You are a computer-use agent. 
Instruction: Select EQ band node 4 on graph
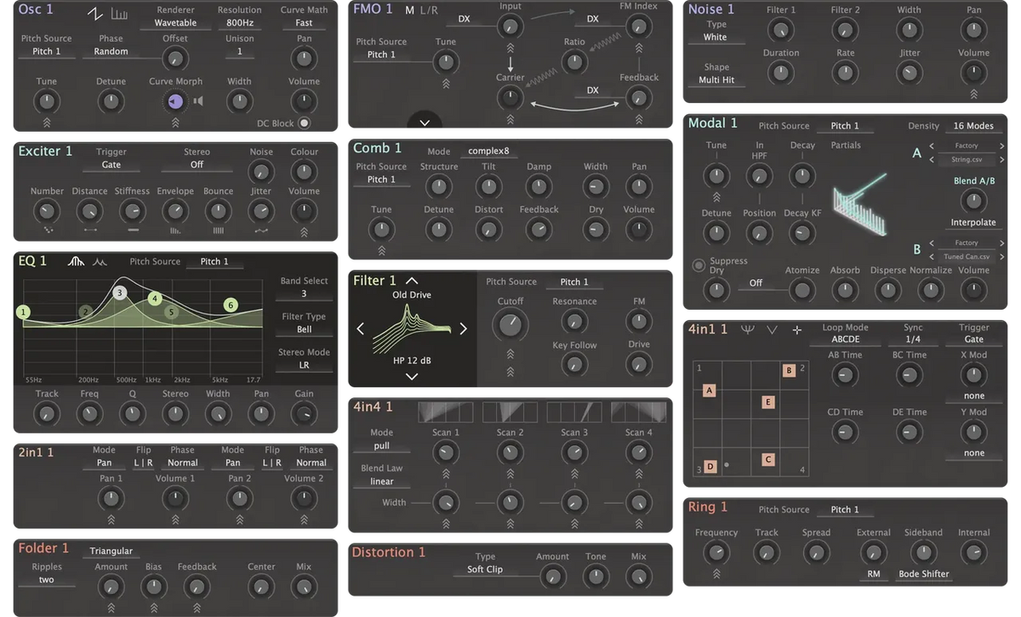click(x=154, y=299)
